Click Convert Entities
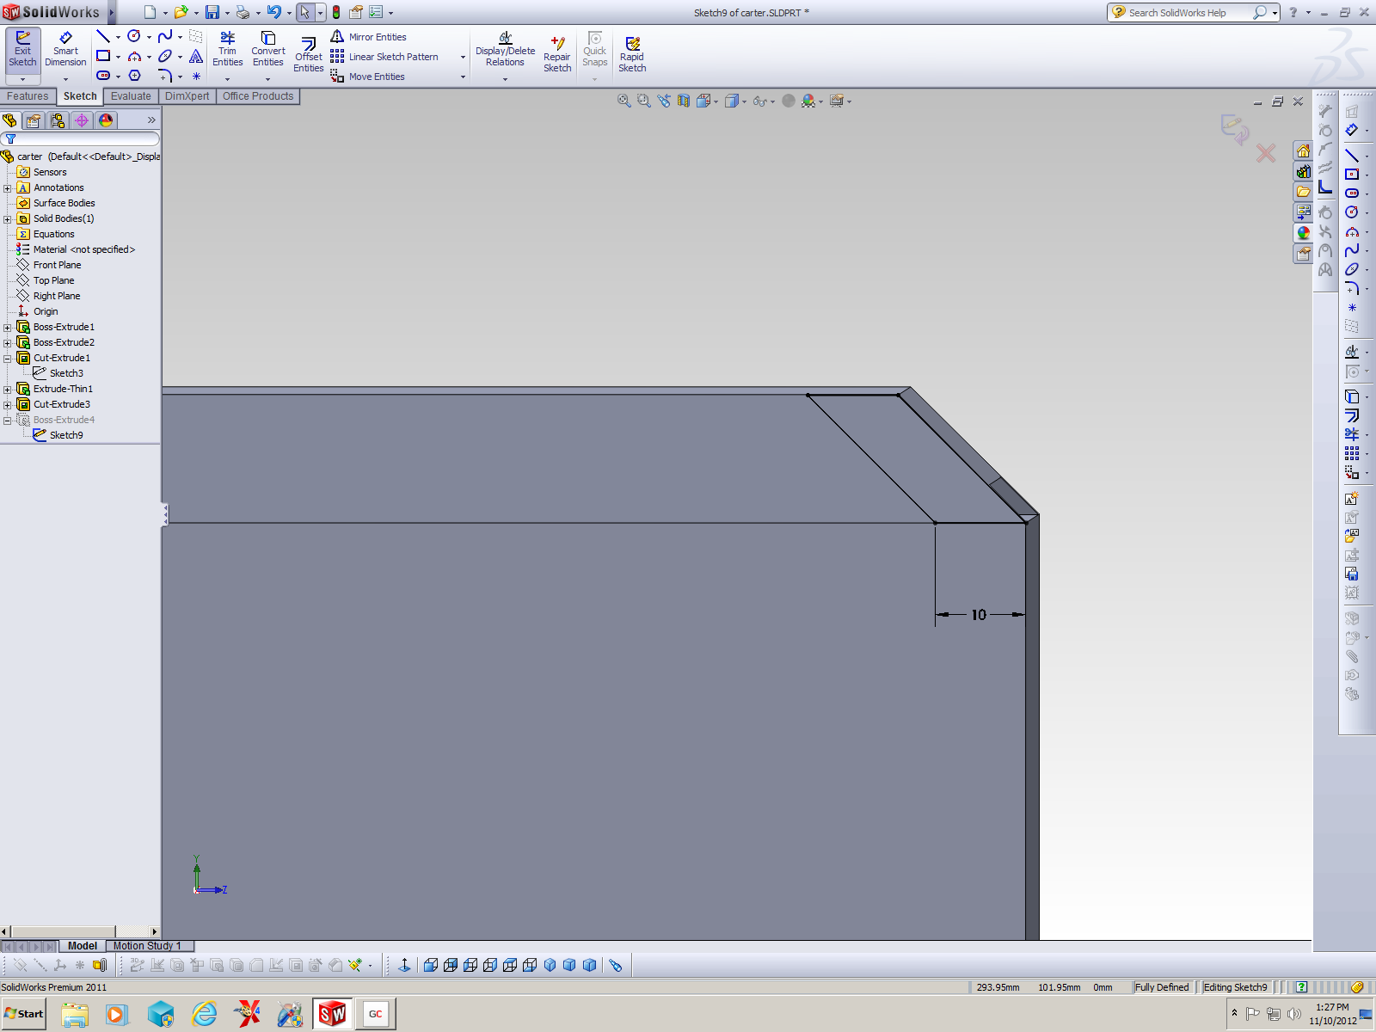This screenshot has height=1032, width=1376. point(268,49)
